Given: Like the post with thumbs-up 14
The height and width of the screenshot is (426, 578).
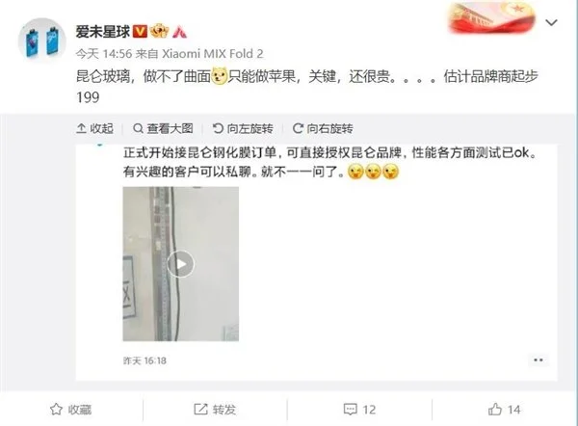Looking at the screenshot, I should point(504,410).
